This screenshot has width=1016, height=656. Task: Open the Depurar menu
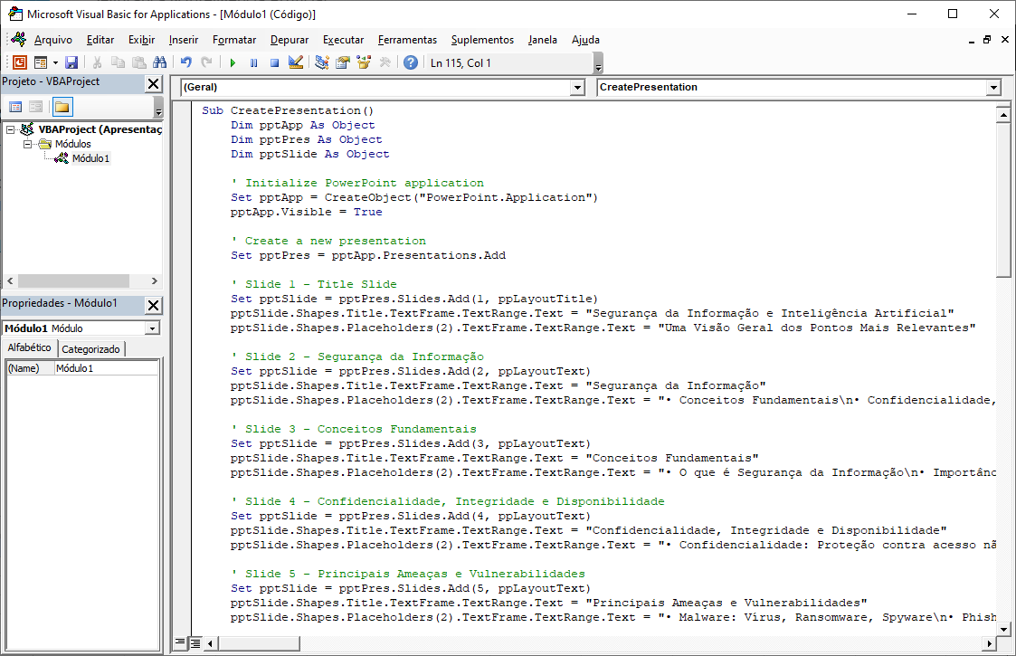click(x=289, y=40)
